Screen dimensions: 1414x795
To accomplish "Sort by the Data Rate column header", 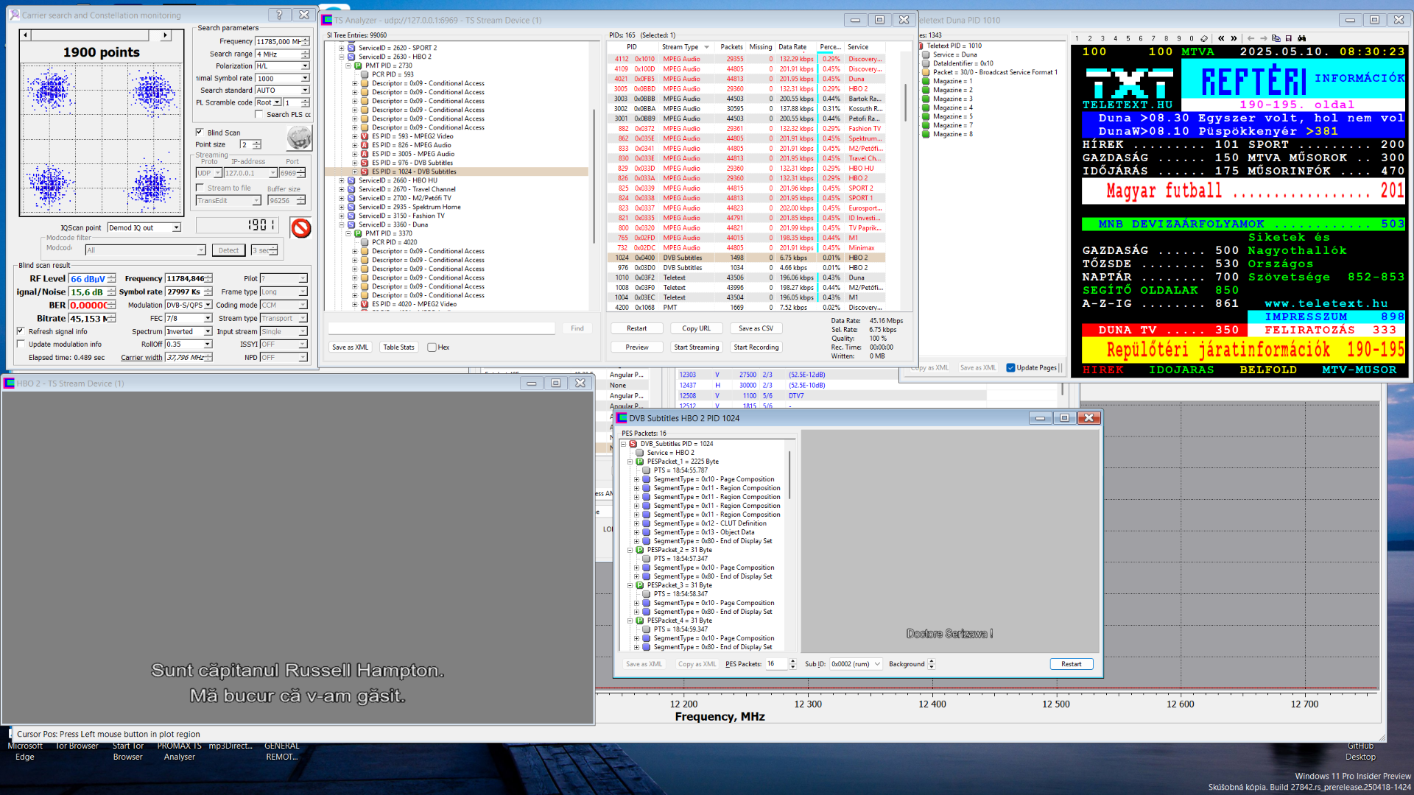I will tap(795, 46).
